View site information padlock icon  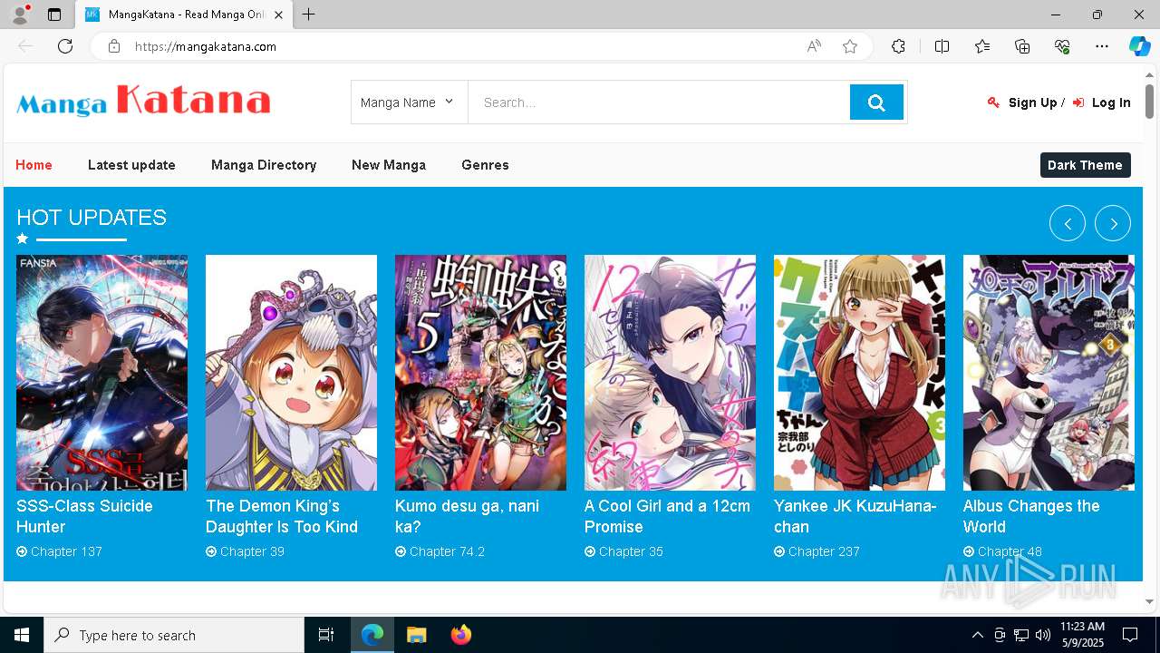tap(114, 46)
